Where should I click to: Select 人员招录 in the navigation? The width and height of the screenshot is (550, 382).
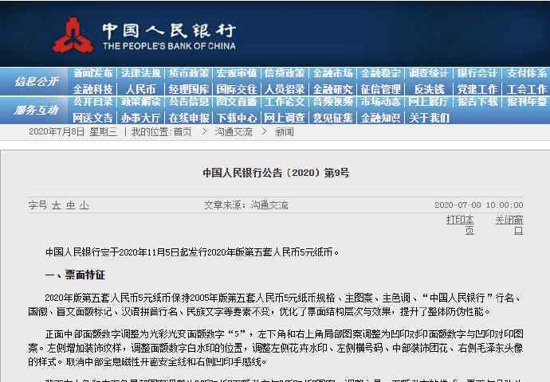click(x=285, y=89)
